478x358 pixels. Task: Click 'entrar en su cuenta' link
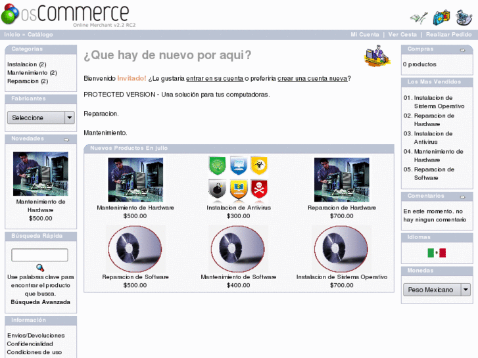pos(214,78)
